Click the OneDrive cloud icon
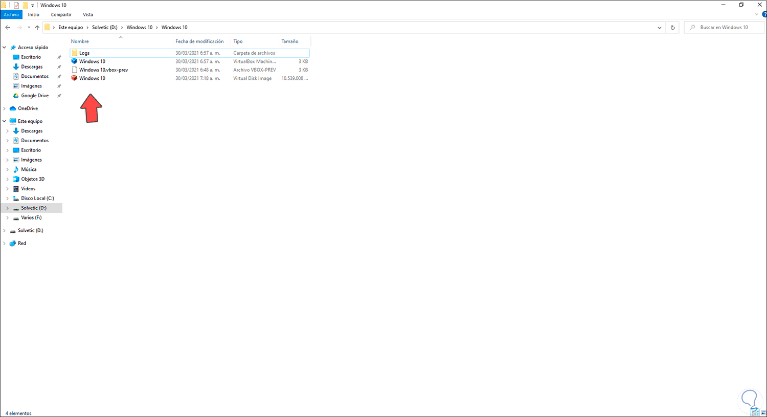Viewport: 767px width, 417px height. pyautogui.click(x=13, y=108)
